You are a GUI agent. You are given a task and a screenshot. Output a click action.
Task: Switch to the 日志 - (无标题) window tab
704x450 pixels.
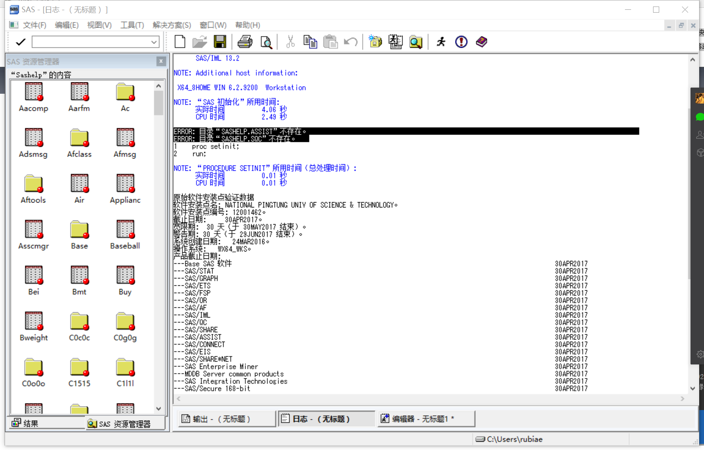[327, 419]
